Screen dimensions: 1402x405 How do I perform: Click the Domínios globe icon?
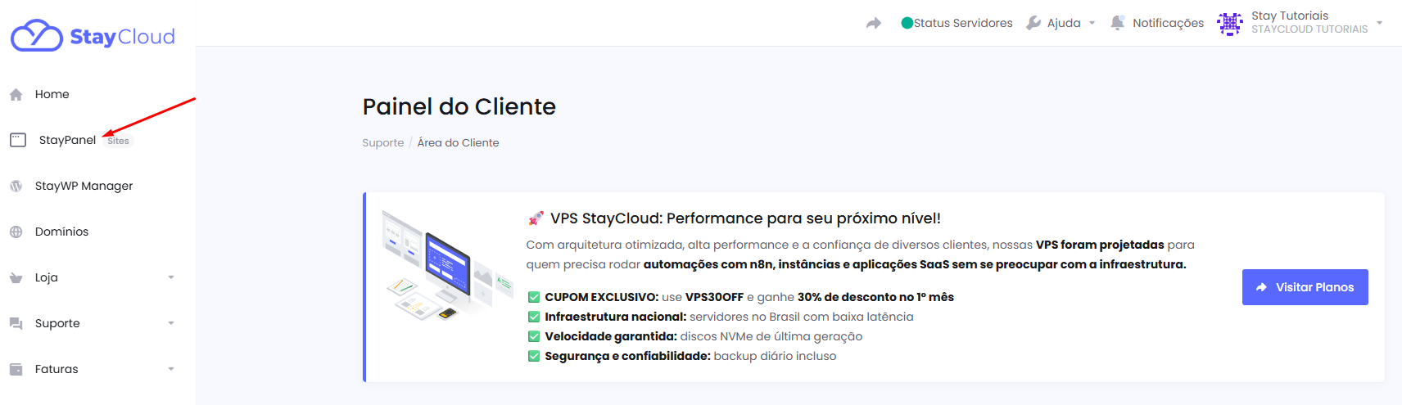(16, 232)
